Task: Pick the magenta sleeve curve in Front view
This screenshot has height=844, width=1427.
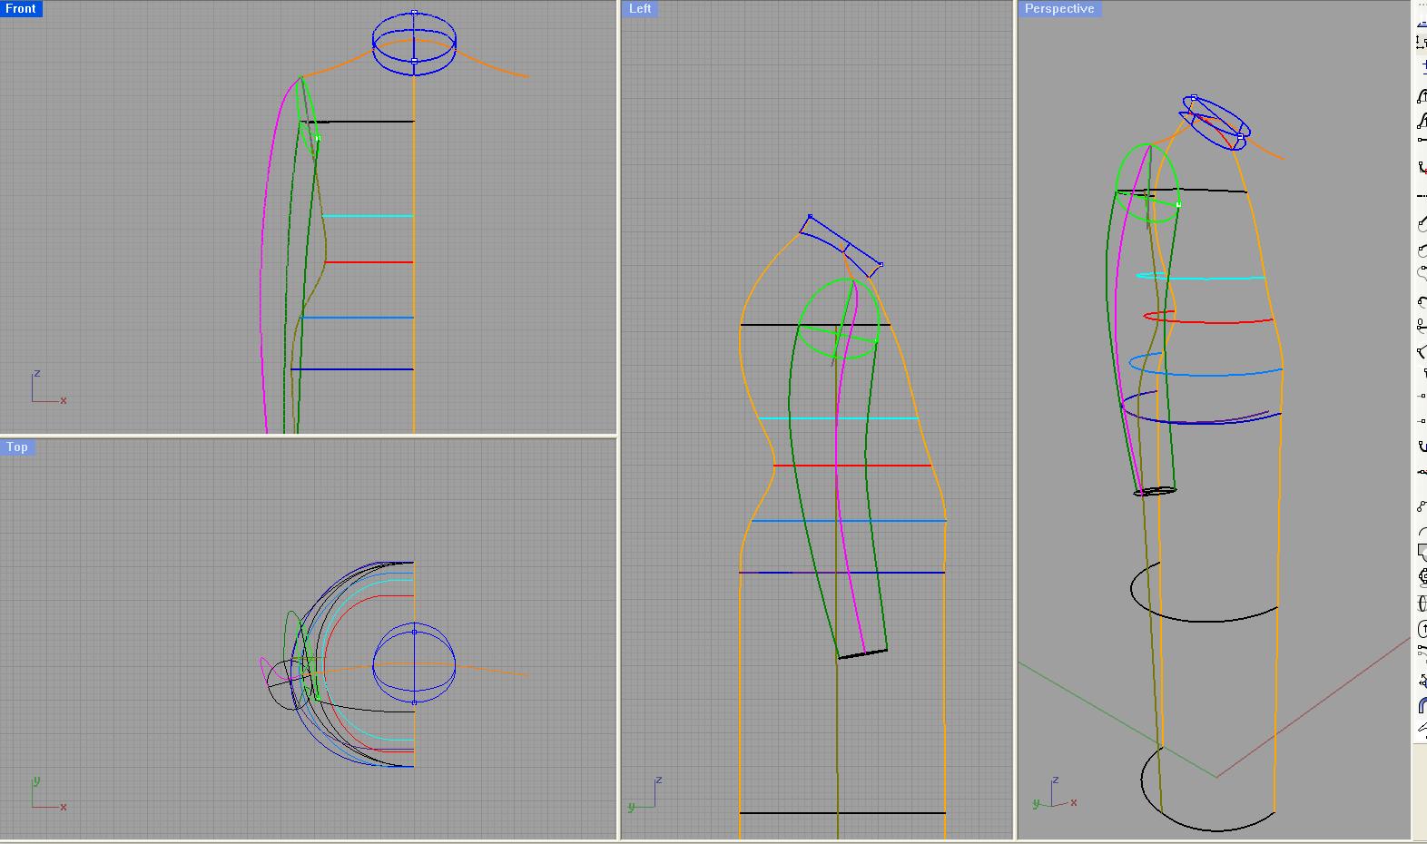Action: (x=263, y=272)
